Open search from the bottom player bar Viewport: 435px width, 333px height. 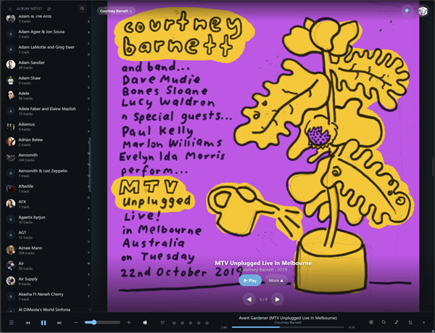pos(384,322)
